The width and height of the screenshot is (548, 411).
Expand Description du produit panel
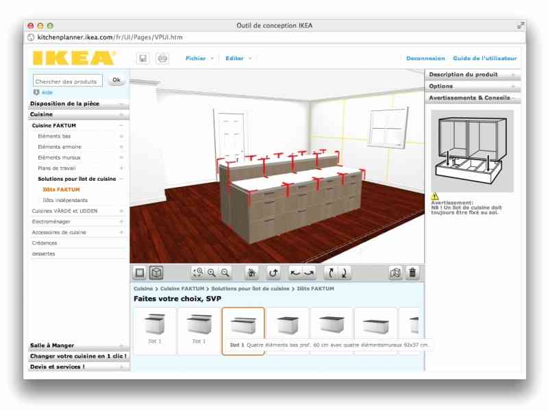coord(473,75)
